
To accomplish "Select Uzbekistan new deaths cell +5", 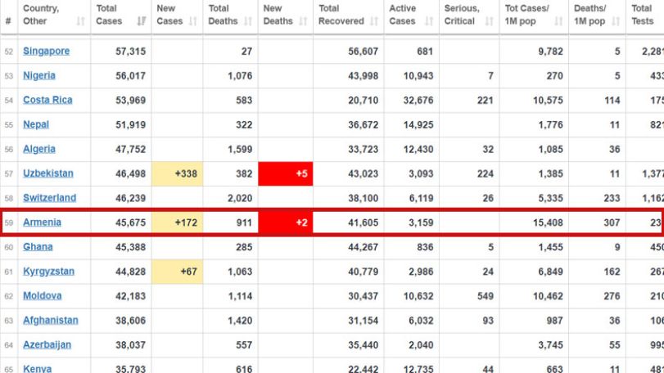I will coord(286,173).
